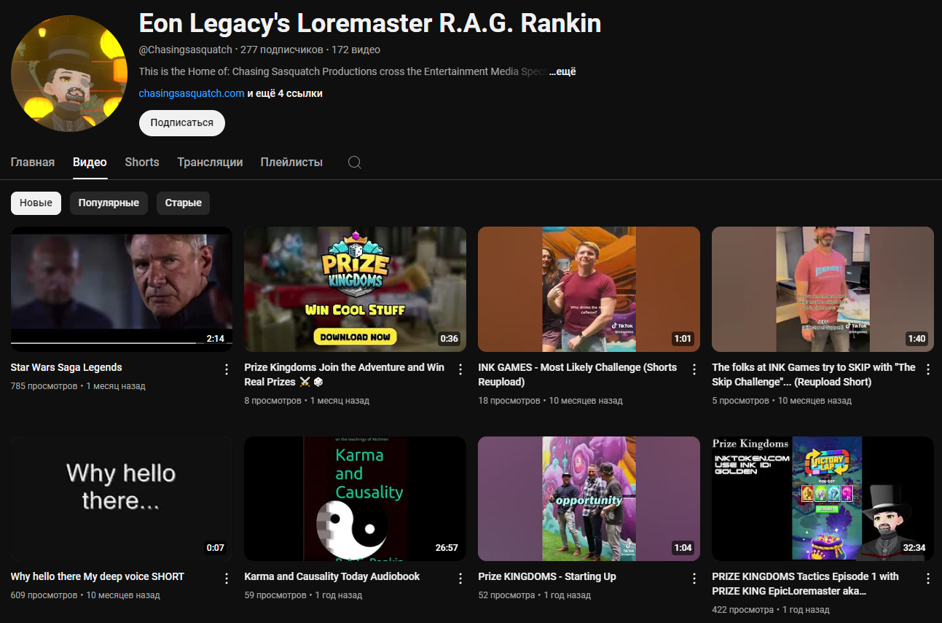Open options menu for Star Wars Saga Legends
Image resolution: width=942 pixels, height=623 pixels.
point(227,369)
